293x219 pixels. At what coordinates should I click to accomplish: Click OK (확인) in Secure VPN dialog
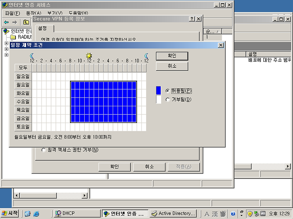pyautogui.click(x=114, y=167)
